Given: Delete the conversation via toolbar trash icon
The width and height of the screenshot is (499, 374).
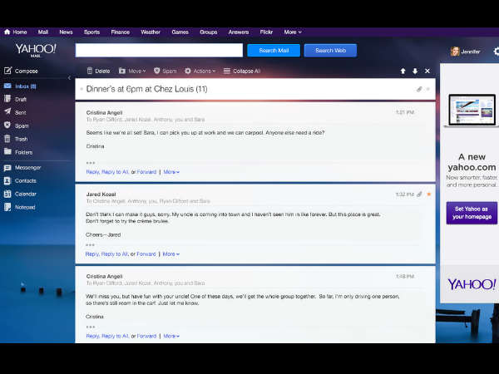Looking at the screenshot, I should pos(90,71).
